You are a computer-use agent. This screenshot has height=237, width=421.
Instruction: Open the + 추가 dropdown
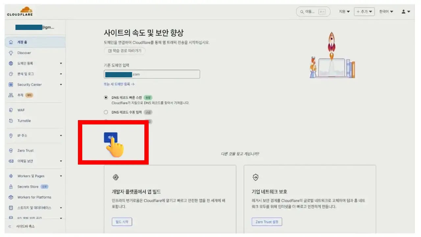click(x=364, y=12)
